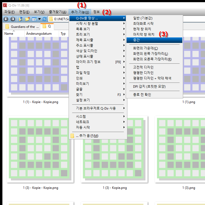This screenshot has width=205, height=205.
Task: Open 찾기 F3 submenu
Action: 98,95
